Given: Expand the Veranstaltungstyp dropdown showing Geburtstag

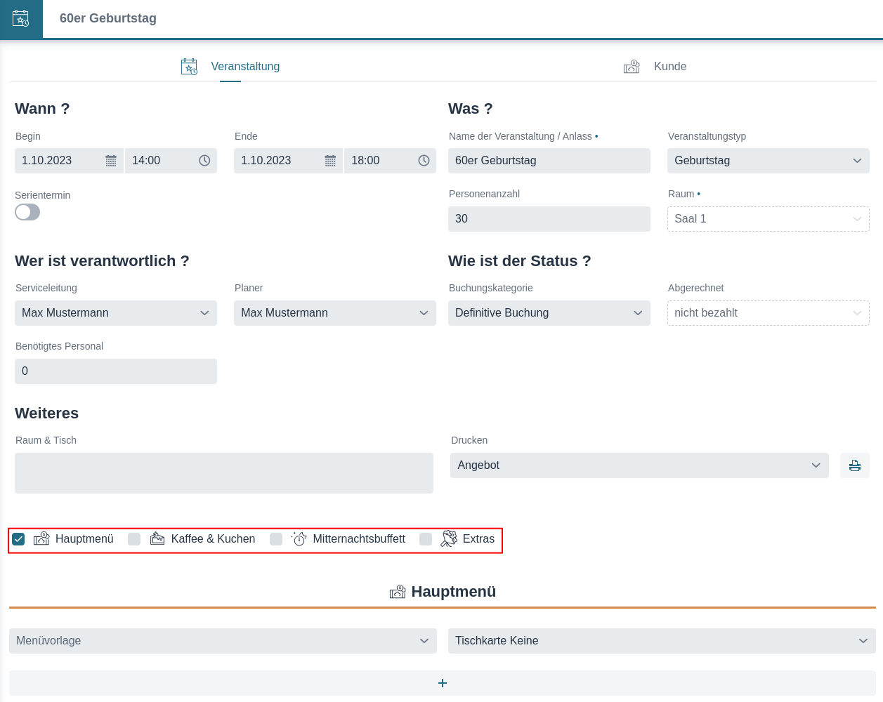Looking at the screenshot, I should [768, 161].
